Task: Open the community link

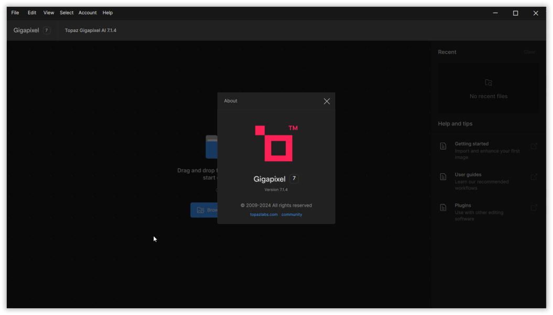Action: [x=292, y=215]
